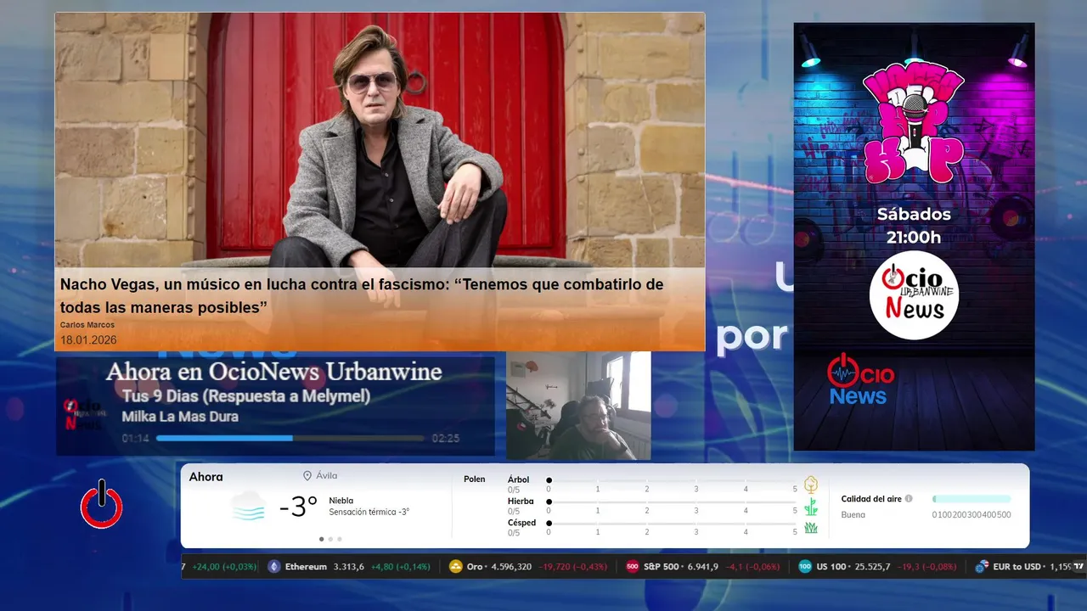Click Ahora en OcioNews Urbanwine heading
The height and width of the screenshot is (611, 1087).
(273, 372)
